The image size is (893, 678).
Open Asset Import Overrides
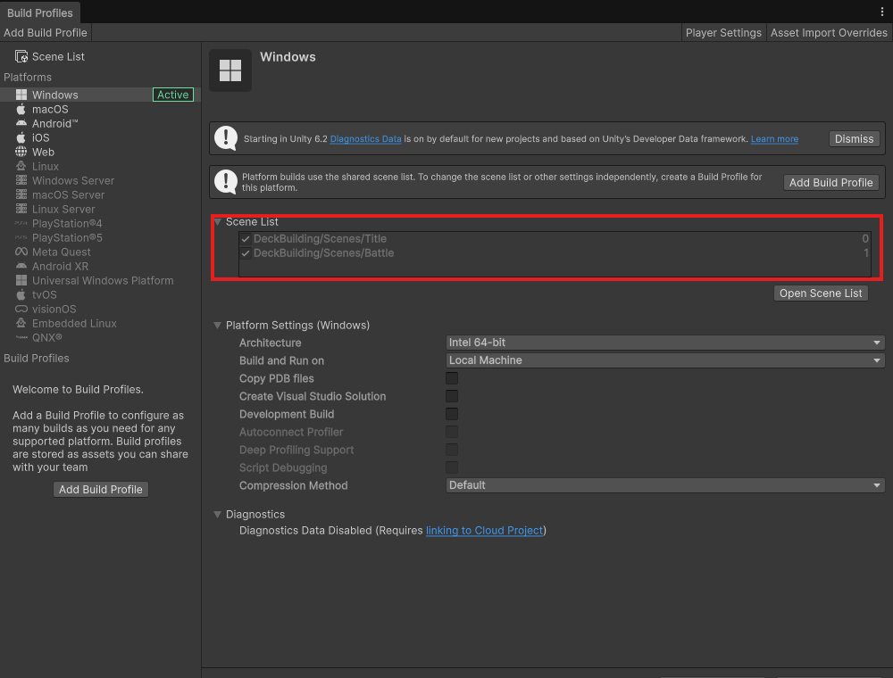pyautogui.click(x=829, y=32)
